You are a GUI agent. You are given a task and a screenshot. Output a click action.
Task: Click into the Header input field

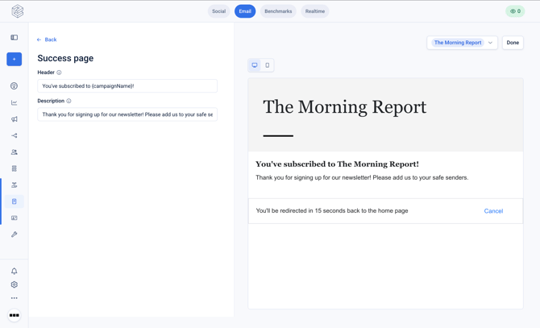click(127, 86)
